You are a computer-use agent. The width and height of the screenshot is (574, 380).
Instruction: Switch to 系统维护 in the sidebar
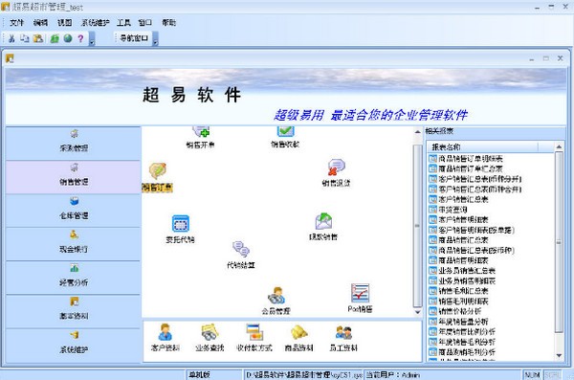pos(74,345)
